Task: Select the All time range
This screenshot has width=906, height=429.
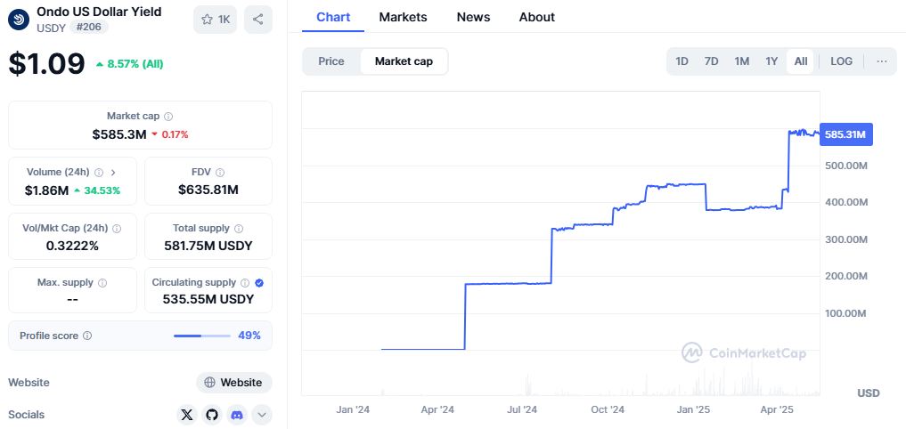Action: tap(800, 61)
